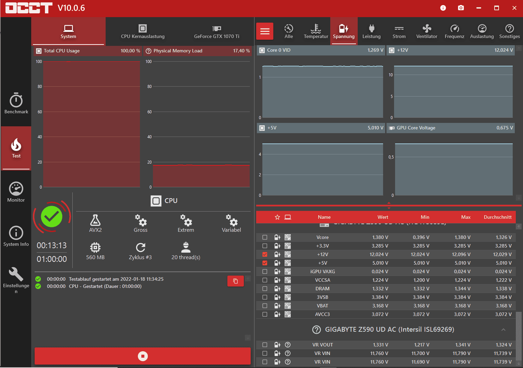
Task: Show Leistung sensors tab
Action: tap(371, 31)
